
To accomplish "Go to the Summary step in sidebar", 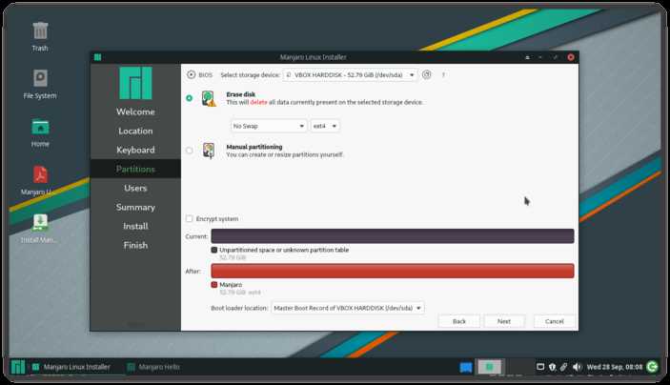I will point(135,207).
